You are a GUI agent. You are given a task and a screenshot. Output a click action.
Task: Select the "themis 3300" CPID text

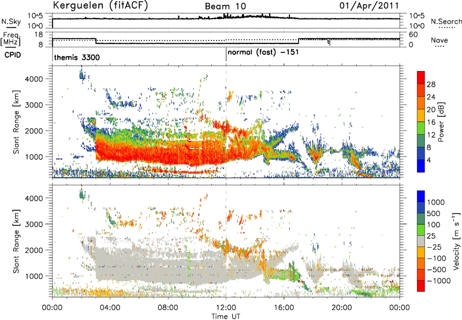point(77,57)
